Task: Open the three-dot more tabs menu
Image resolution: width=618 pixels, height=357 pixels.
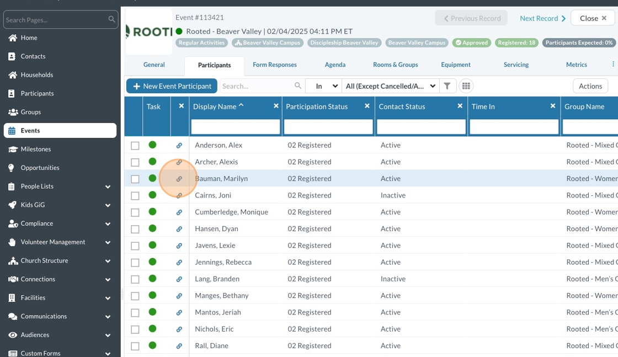Action: tap(614, 65)
